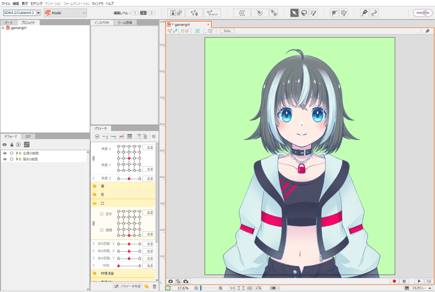Viewport: 435px width, 292px height.
Task: Click the rotation deformer creation tool
Action: [260, 13]
